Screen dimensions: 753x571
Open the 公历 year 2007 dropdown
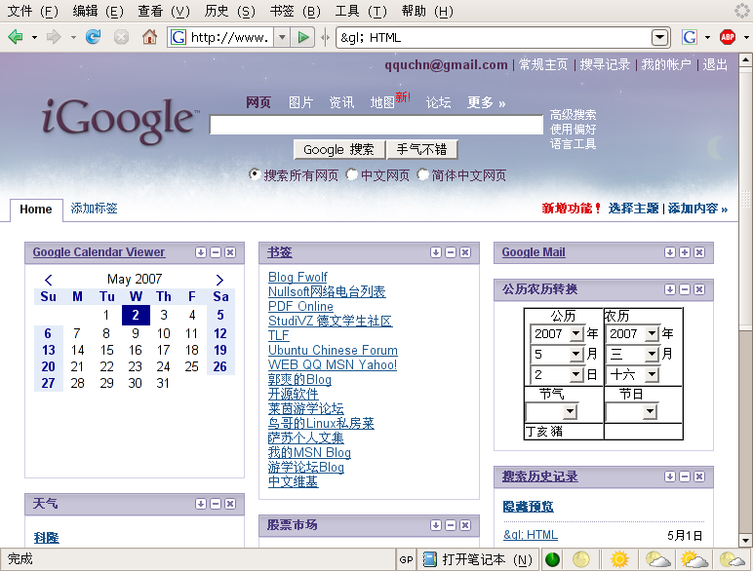[x=575, y=333]
